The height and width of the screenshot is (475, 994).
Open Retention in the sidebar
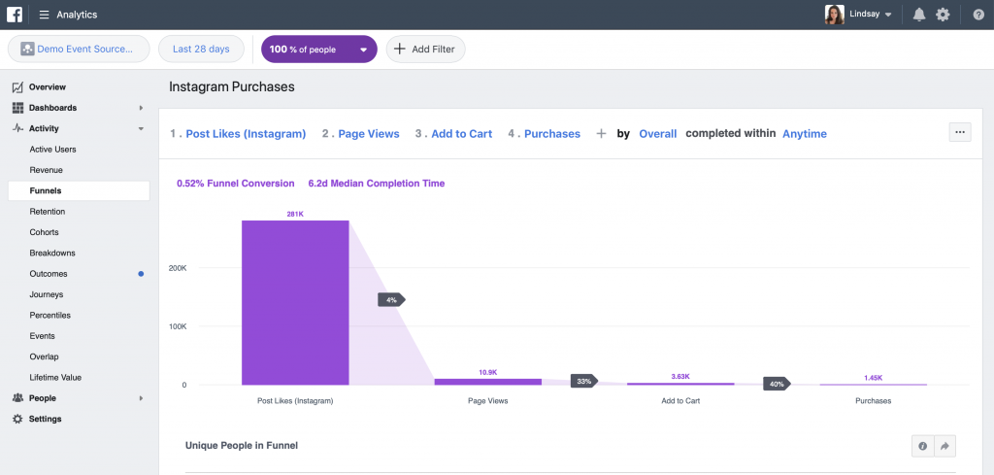(48, 212)
